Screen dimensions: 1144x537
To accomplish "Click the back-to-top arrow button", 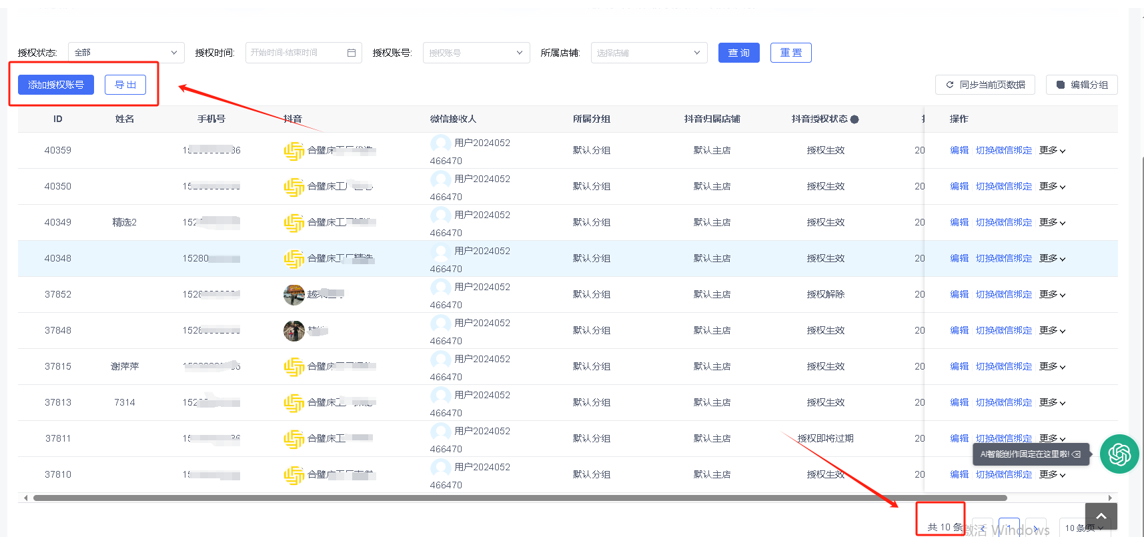I will coord(1101,516).
